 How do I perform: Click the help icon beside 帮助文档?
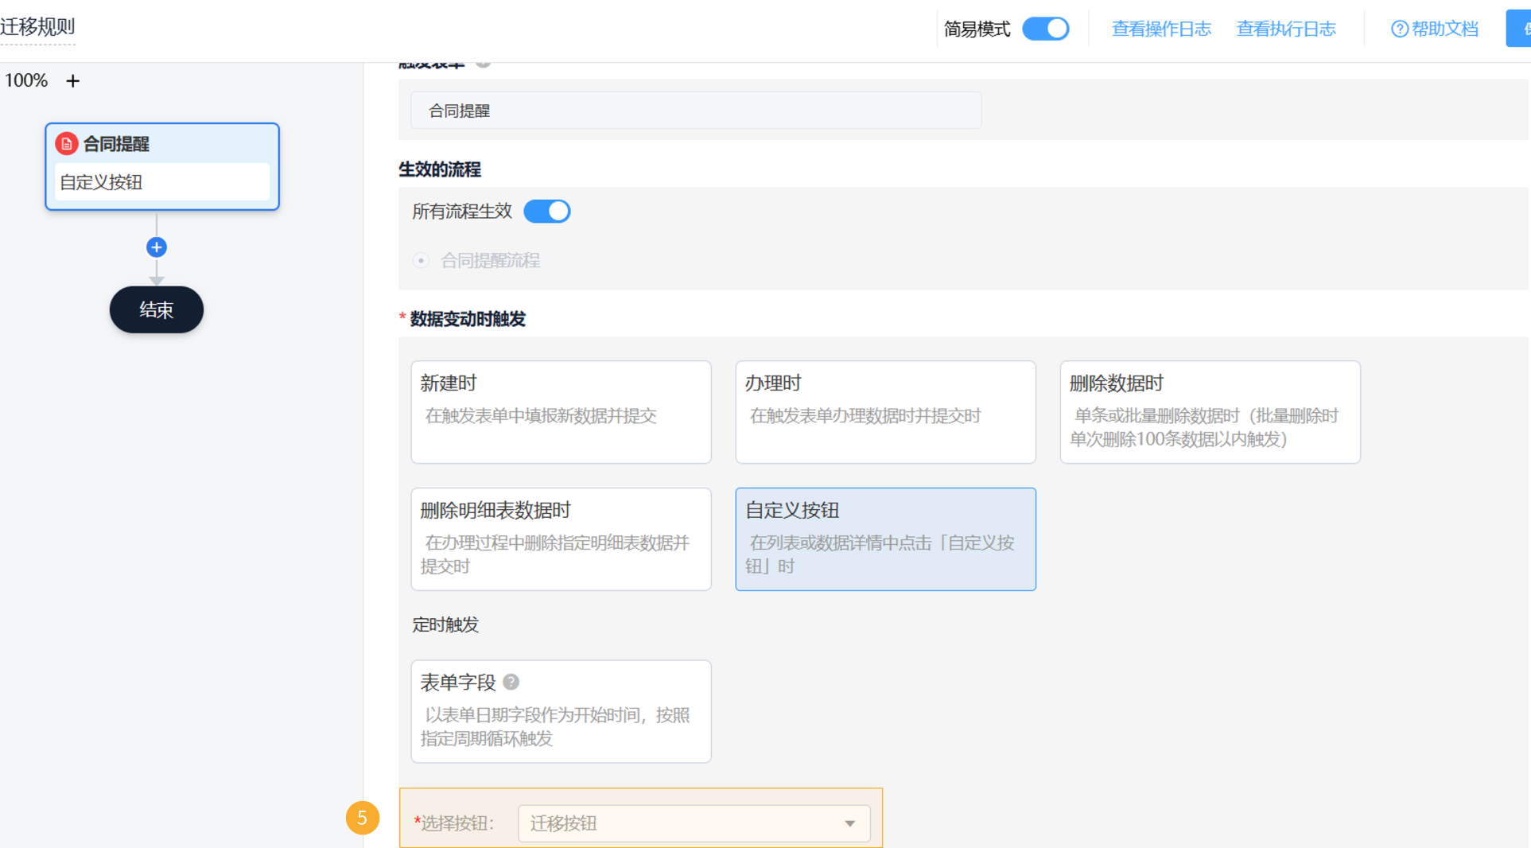pos(1399,29)
